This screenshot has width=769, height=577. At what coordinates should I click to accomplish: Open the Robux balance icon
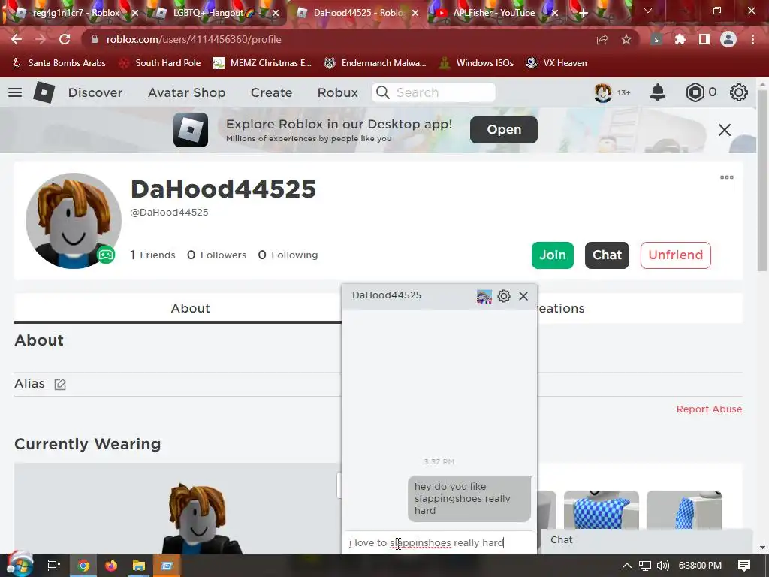coord(695,92)
